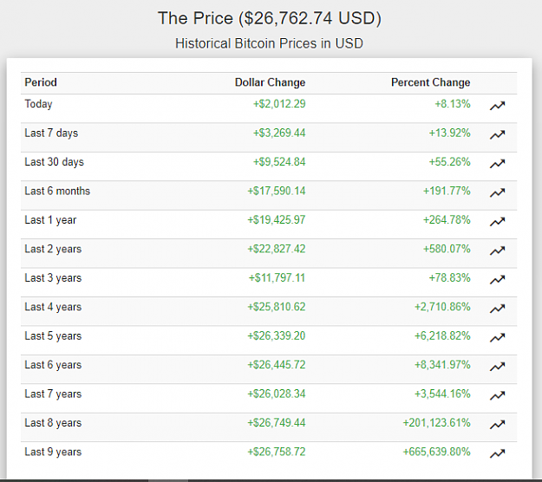The width and height of the screenshot is (542, 482).
Task: Click the trend icon for Last 6 months
Action: 498,192
